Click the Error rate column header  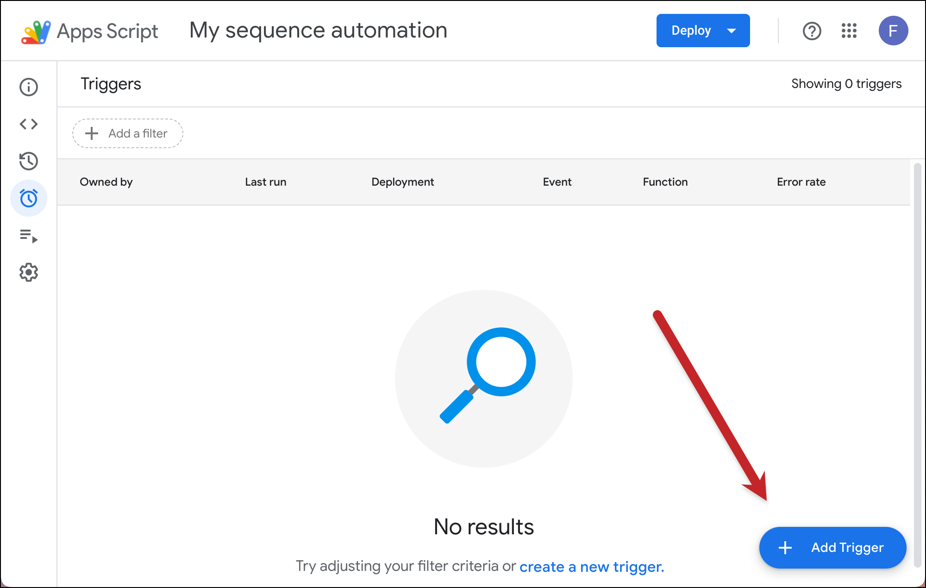coord(801,182)
